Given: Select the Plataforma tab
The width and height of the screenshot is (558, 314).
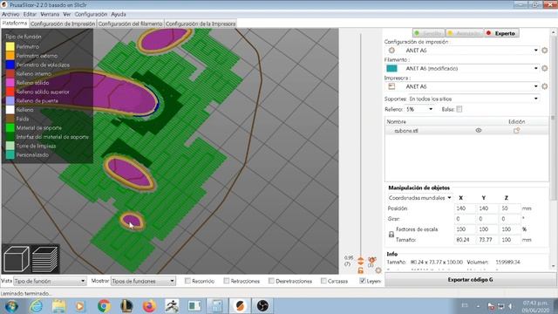Looking at the screenshot, I should click(x=15, y=24).
